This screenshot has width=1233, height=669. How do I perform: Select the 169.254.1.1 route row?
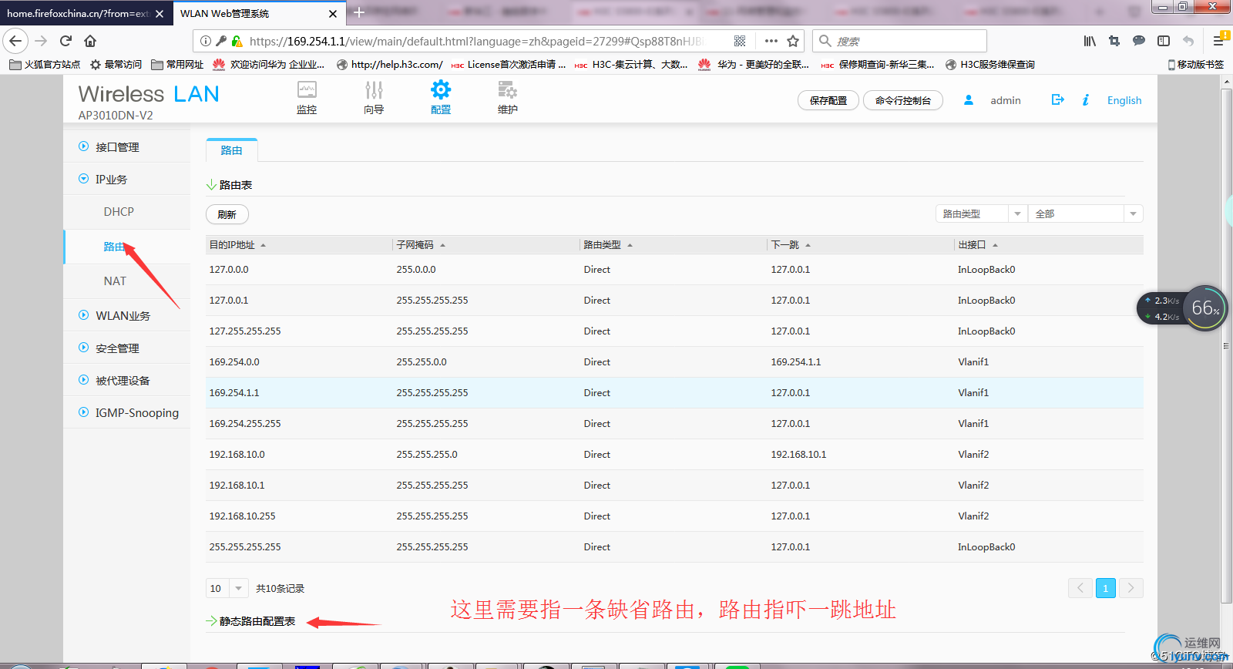(674, 392)
